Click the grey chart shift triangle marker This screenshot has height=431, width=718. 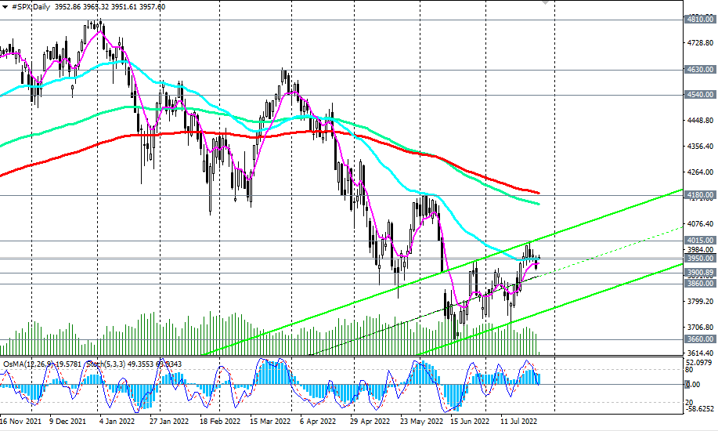coord(545,2)
